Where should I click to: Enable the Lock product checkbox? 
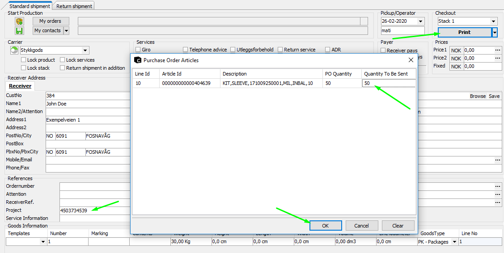(24, 60)
